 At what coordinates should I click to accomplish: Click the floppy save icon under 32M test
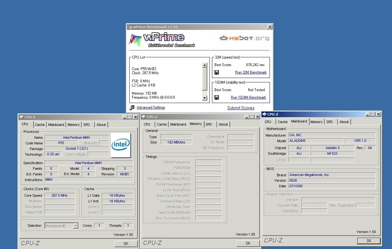point(217,72)
